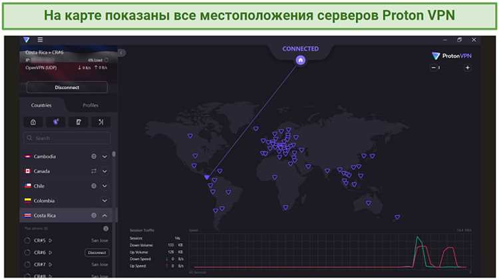
Task: Click the Nigeria server marker on map
Action: tap(275, 178)
